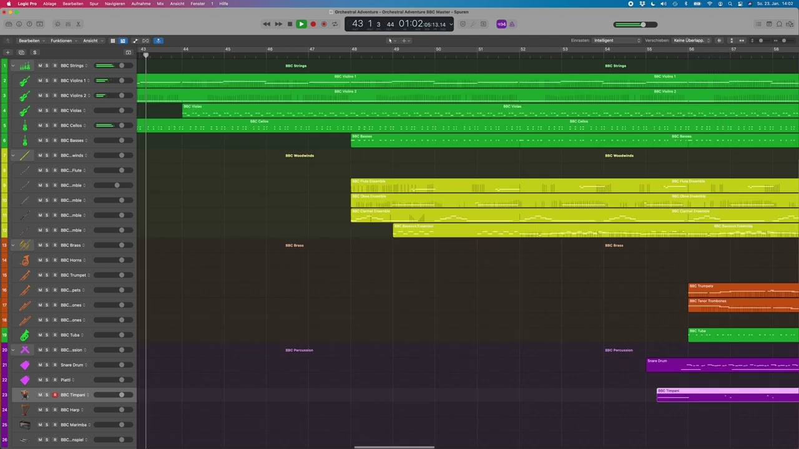Open the Verschieben Keine Überlapp. dropdown
This screenshot has width=799, height=449.
point(691,41)
